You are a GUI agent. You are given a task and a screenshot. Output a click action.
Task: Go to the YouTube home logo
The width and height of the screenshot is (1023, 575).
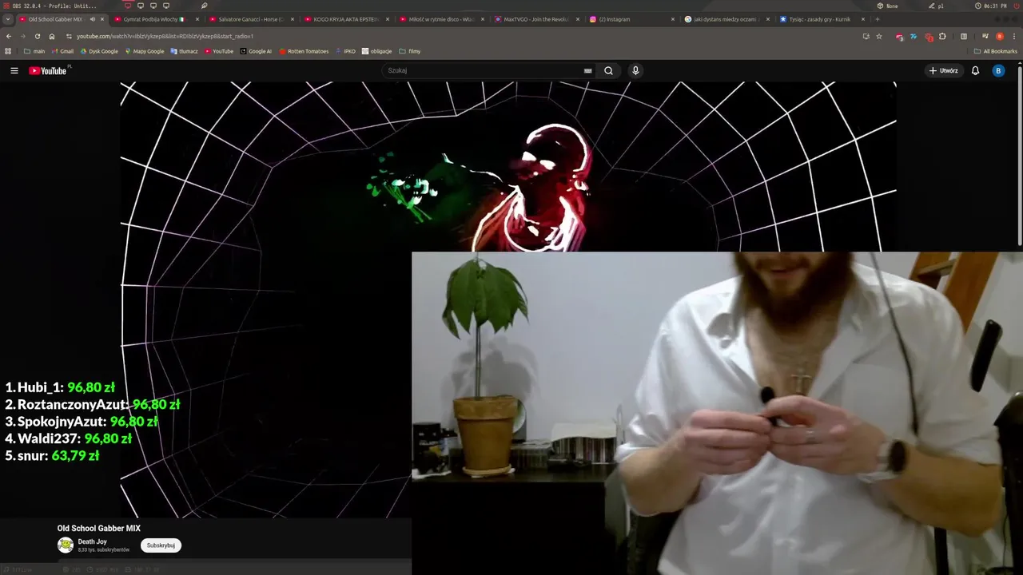[48, 70]
